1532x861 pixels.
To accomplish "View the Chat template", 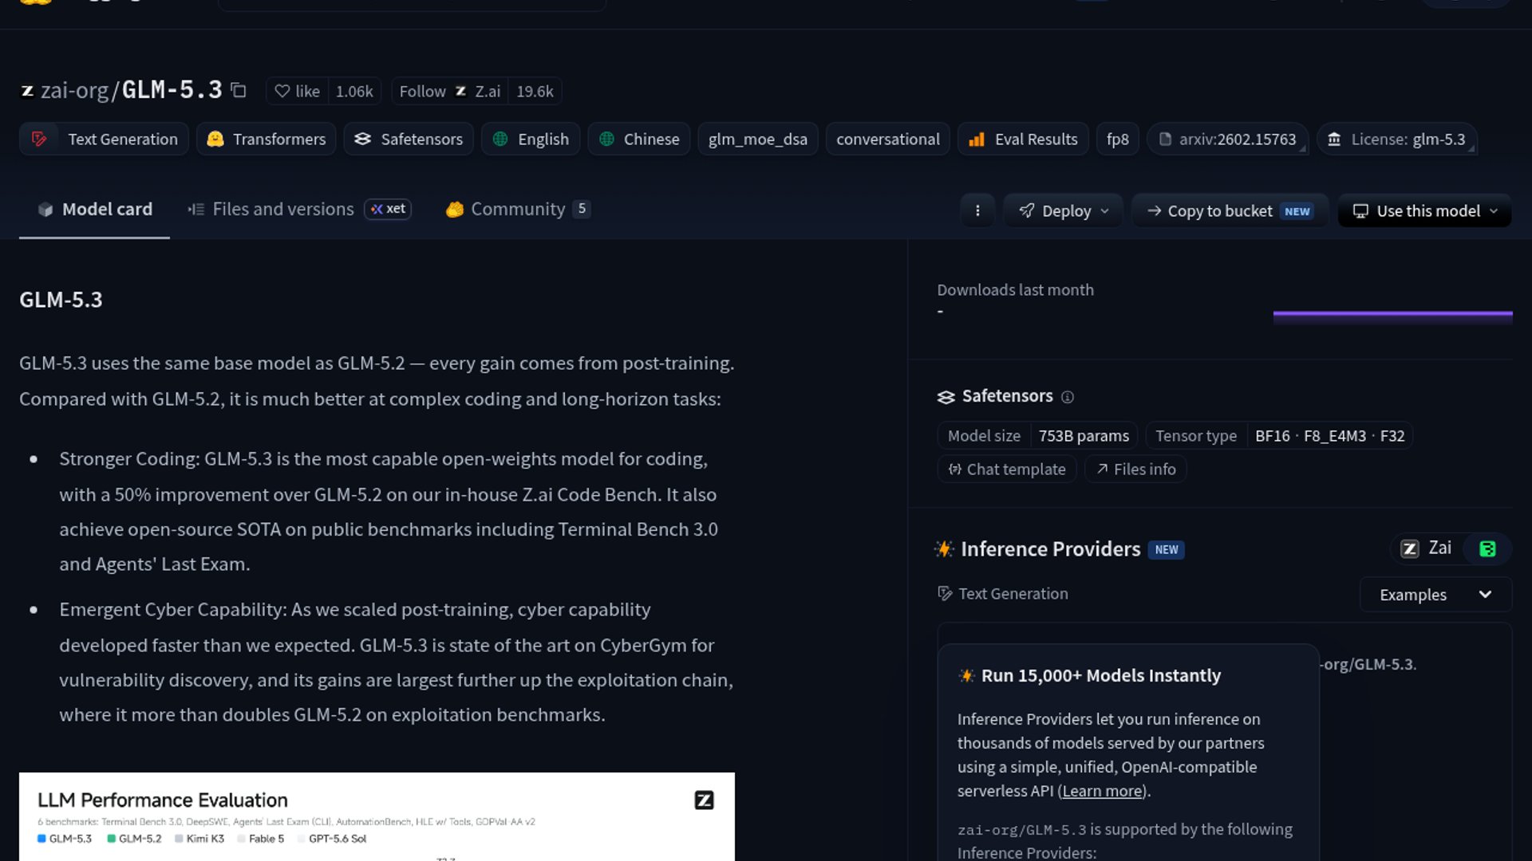I will click(x=1007, y=469).
